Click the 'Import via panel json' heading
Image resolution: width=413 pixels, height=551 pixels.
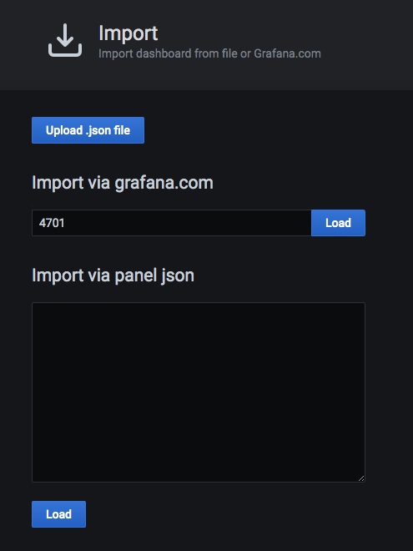click(113, 275)
